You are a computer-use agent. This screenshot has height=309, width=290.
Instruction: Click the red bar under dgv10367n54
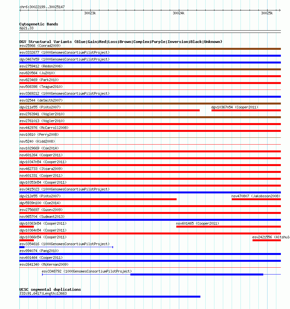(246, 110)
